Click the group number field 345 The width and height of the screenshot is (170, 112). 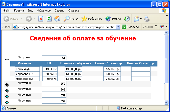(x=54, y=89)
